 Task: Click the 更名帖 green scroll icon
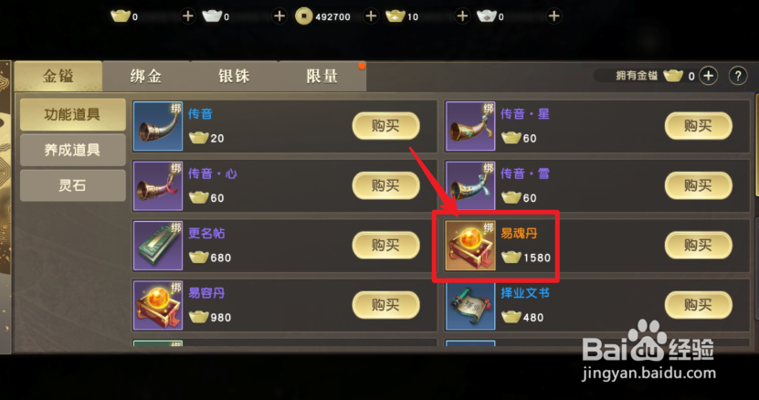(158, 246)
